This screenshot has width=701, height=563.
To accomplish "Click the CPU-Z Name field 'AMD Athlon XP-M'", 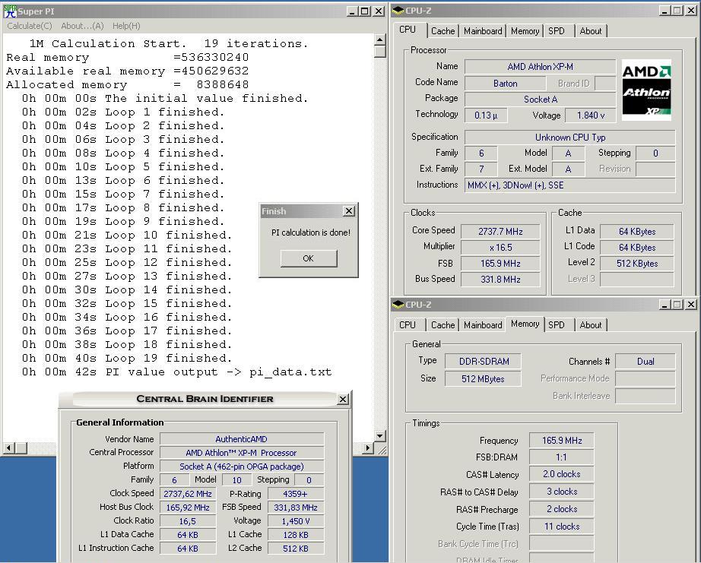I will (x=540, y=67).
